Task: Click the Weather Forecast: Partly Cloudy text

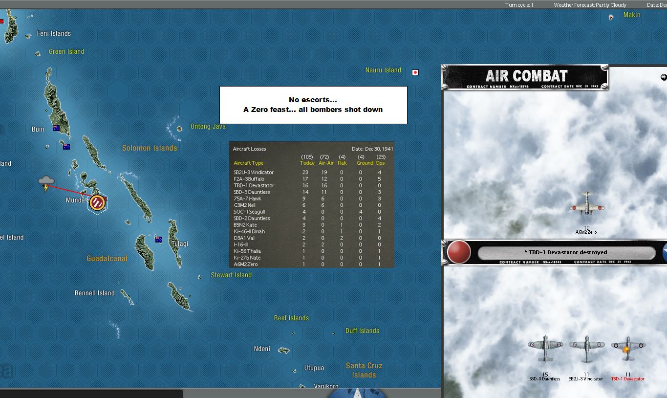Action: click(590, 5)
